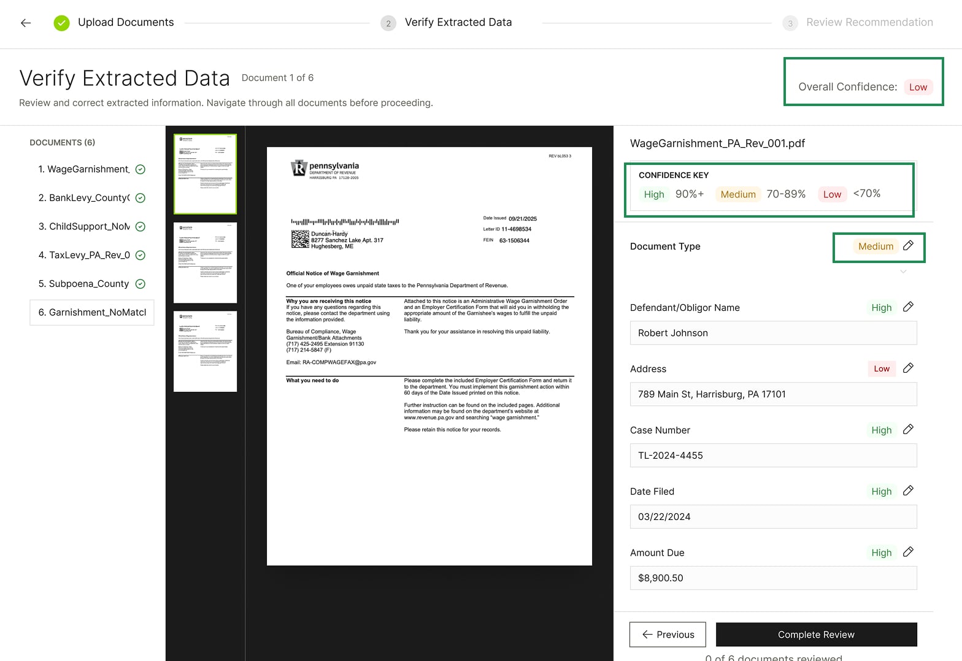Edit the Document Type field with pencil icon
The image size is (962, 661).
[x=908, y=246]
